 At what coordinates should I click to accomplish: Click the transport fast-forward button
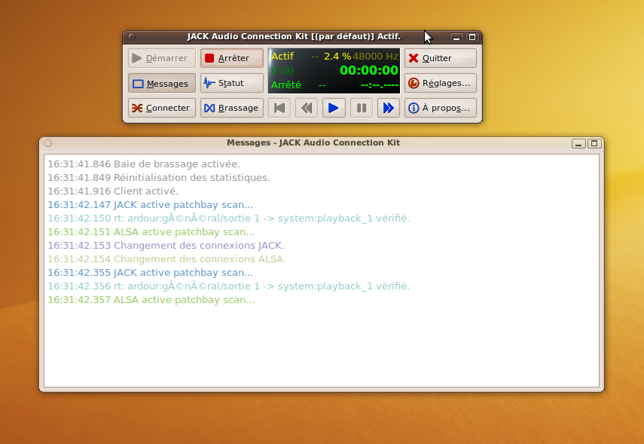coord(388,108)
